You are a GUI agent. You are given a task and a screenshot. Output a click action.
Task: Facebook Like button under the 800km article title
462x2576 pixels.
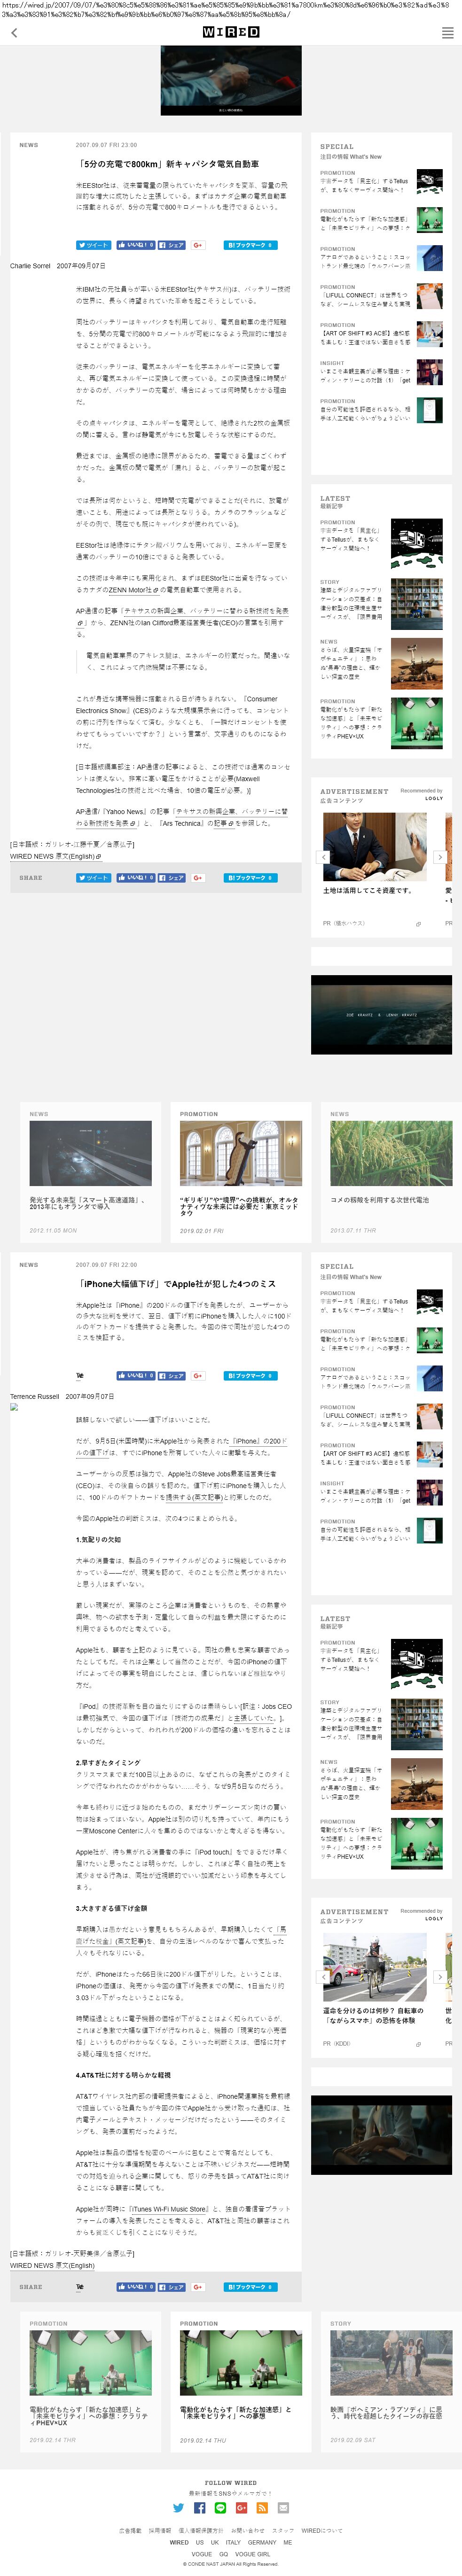click(135, 245)
